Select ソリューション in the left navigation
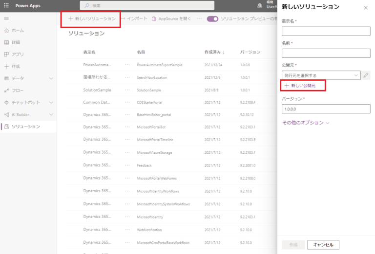This screenshot has height=254, width=375. click(25, 127)
